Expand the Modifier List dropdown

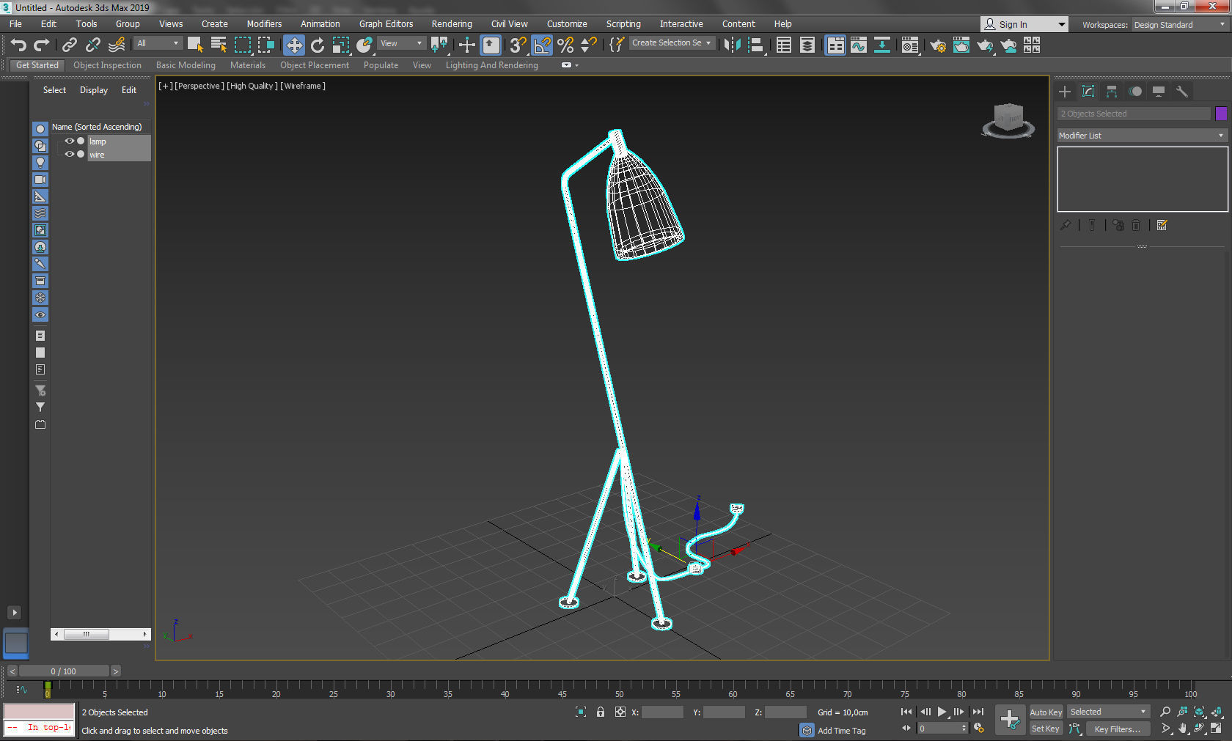click(x=1142, y=136)
